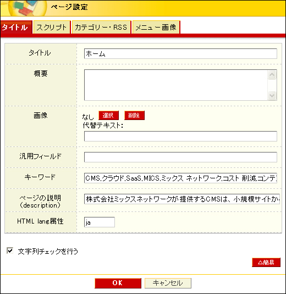Image resolution: width=286 pixels, height=294 pixels.
Task: Switch to the タイトル tab
Action: click(16, 28)
